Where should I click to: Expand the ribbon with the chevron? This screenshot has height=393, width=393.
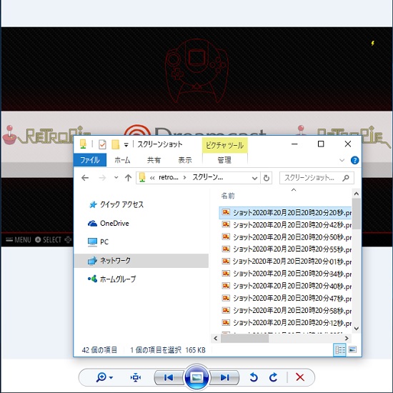342,160
